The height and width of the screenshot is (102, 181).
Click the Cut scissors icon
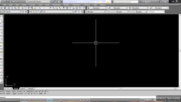point(23,8)
